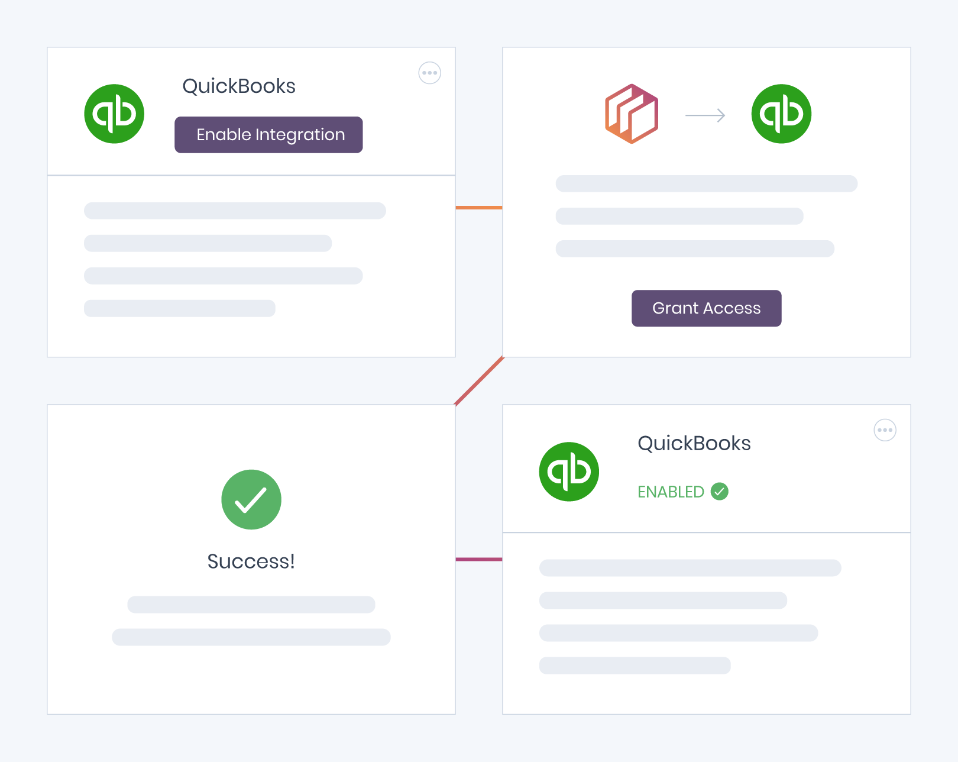Click the purple connector line between bottom cards
The width and height of the screenshot is (958, 762).
(479, 559)
